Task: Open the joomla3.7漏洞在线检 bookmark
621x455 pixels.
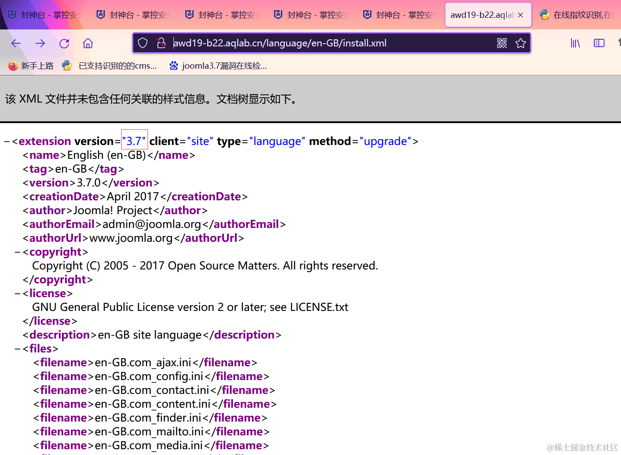Action: (218, 66)
